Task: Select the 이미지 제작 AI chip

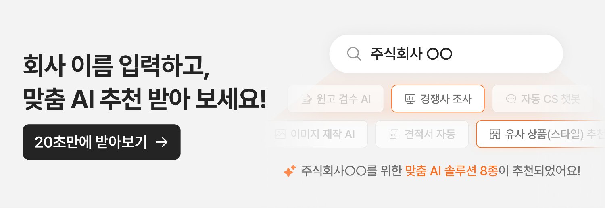Action: (x=316, y=134)
